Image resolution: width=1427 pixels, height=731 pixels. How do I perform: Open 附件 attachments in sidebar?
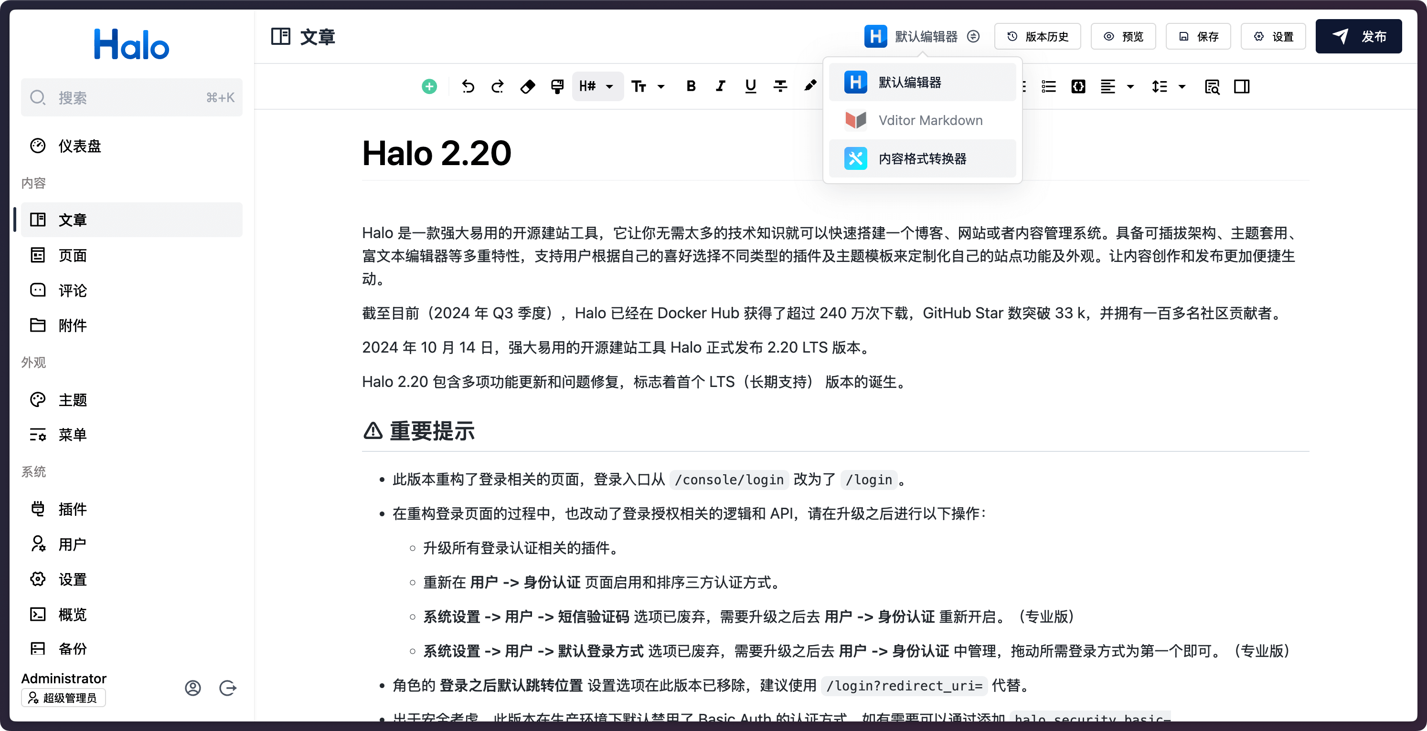coord(131,325)
